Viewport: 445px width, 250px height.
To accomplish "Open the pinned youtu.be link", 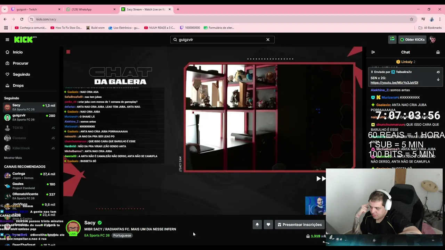I will coord(394,83).
